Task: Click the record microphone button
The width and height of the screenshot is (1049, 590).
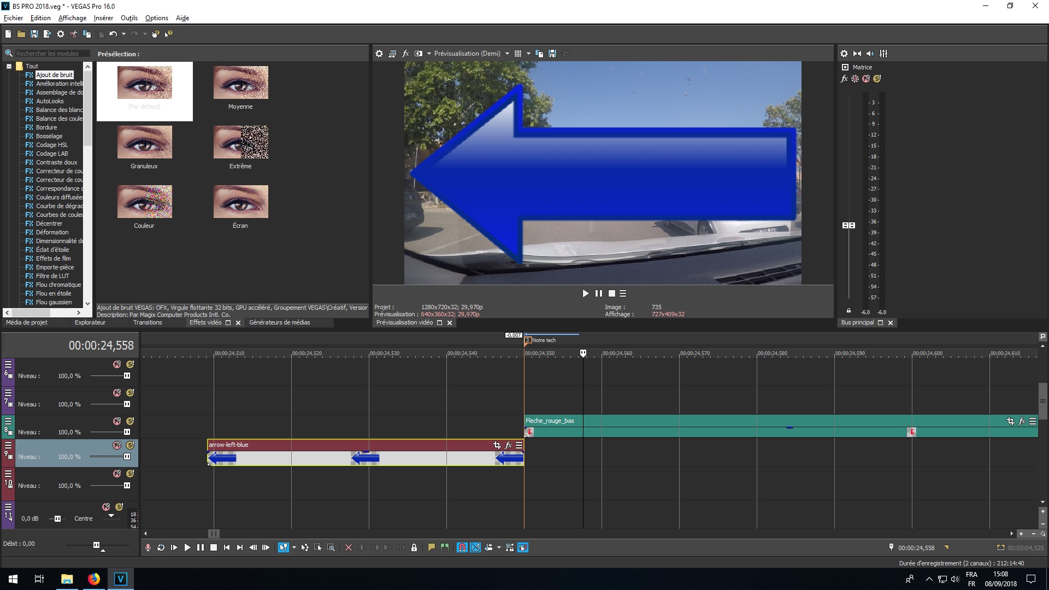Action: pos(148,547)
